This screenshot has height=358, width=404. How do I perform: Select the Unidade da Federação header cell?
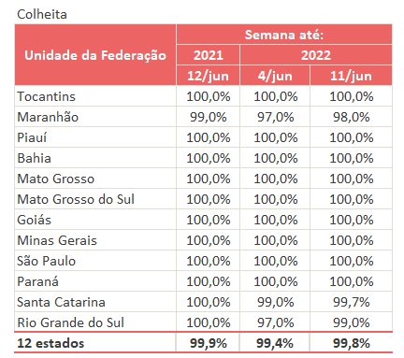(x=95, y=55)
